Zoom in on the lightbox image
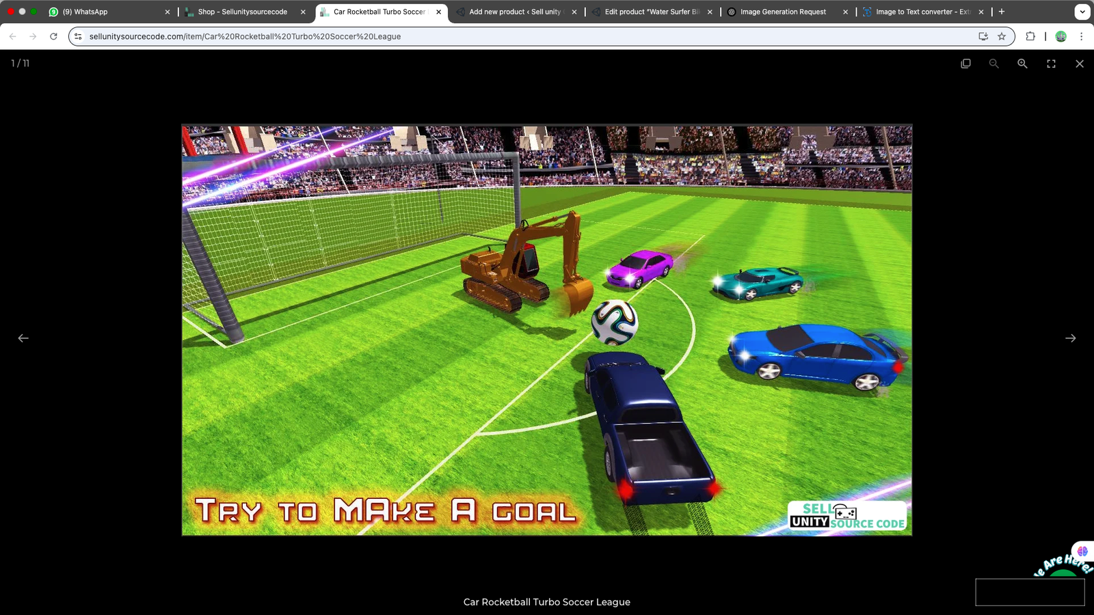 (x=1022, y=64)
